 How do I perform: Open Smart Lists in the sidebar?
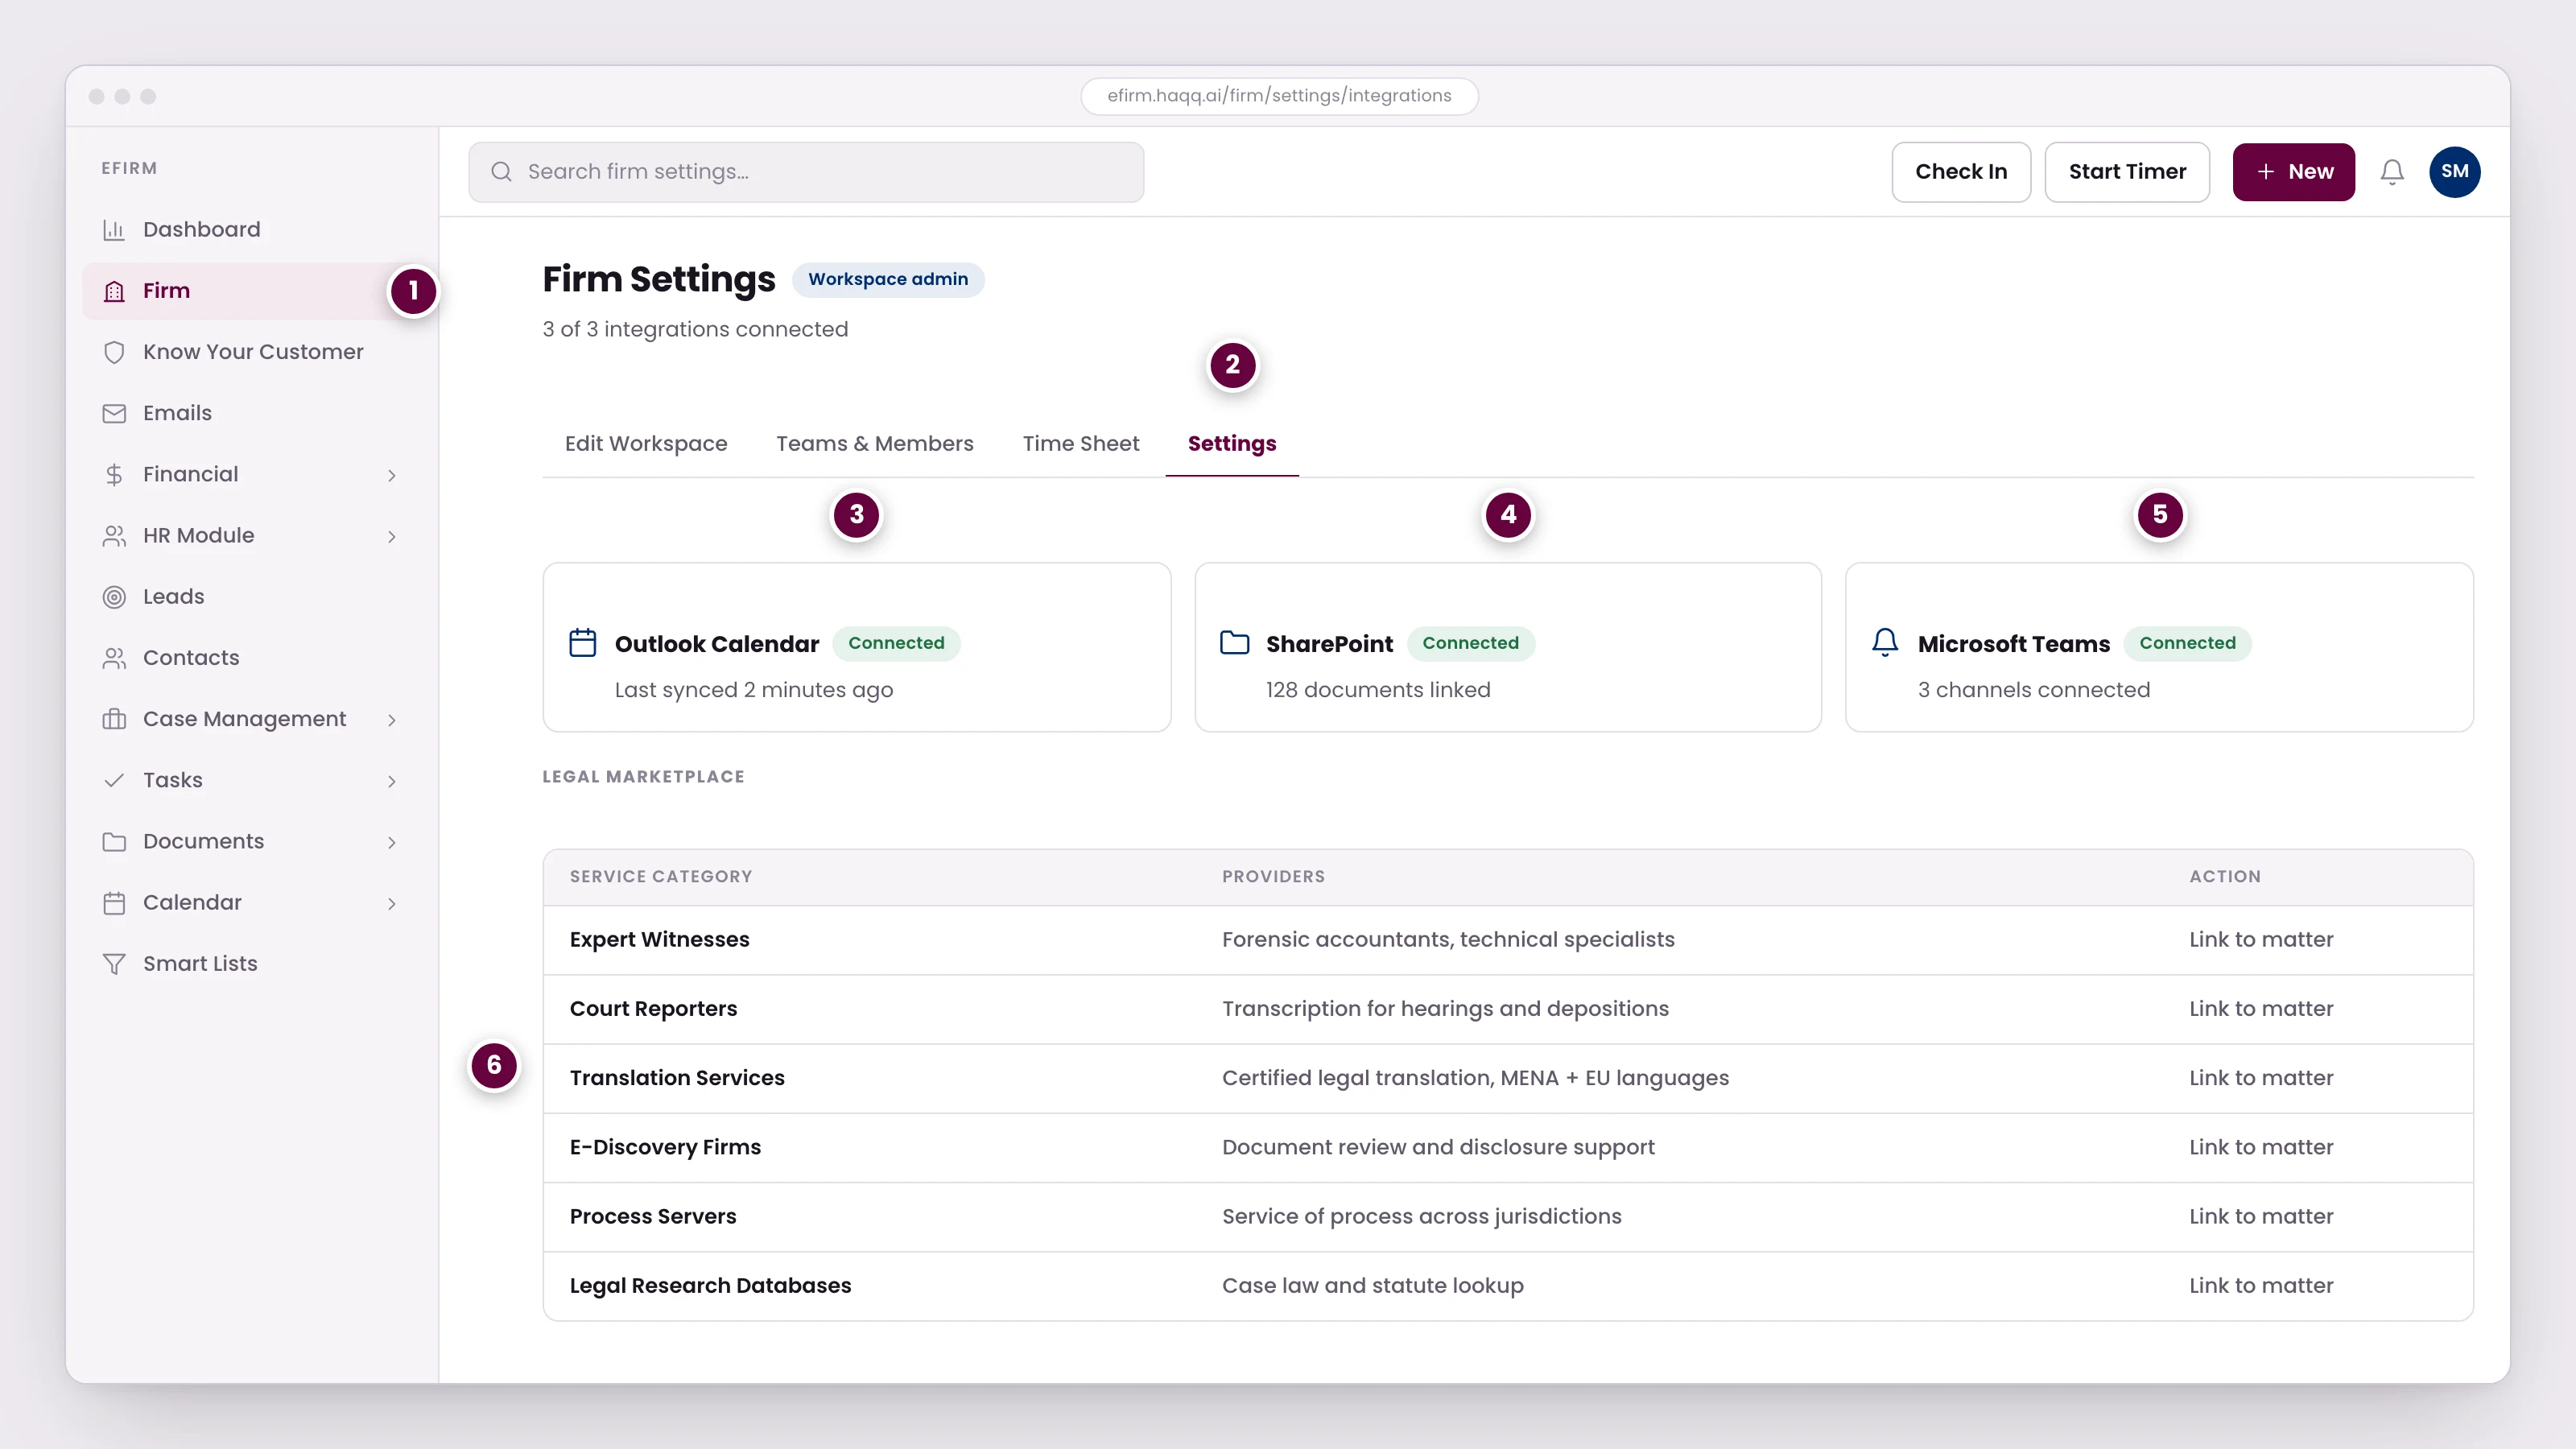(x=250, y=964)
